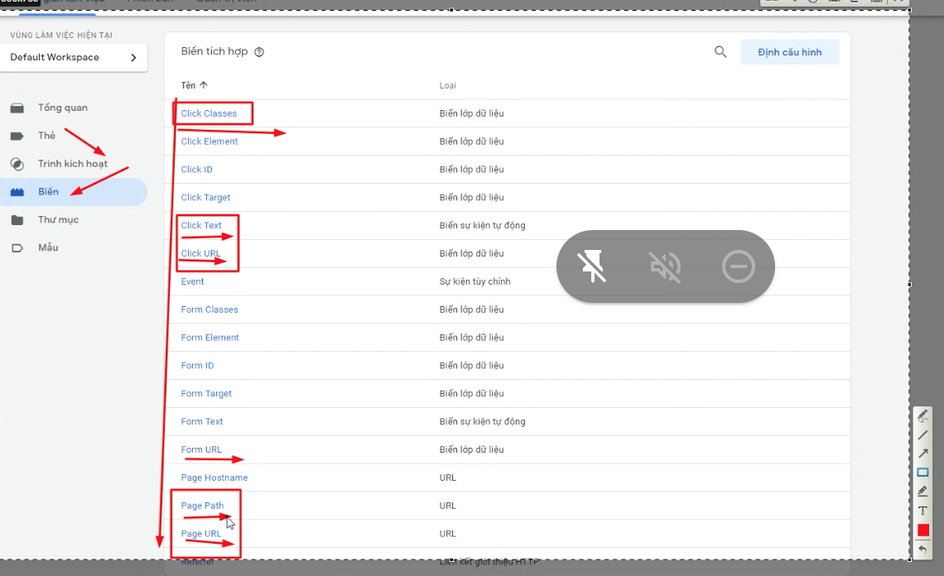Open the Form Text variable
Viewport: 944px width, 576px height.
202,421
